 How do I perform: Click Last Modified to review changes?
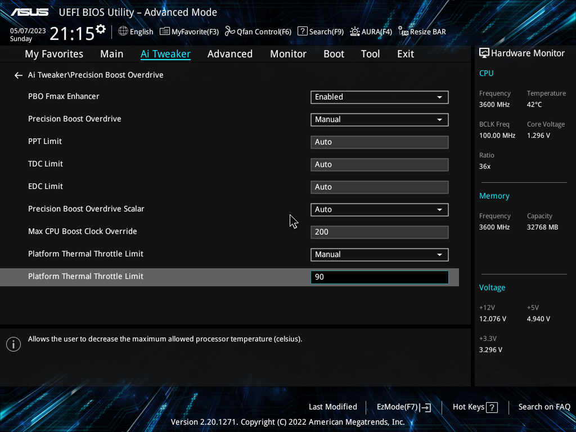[332, 407]
